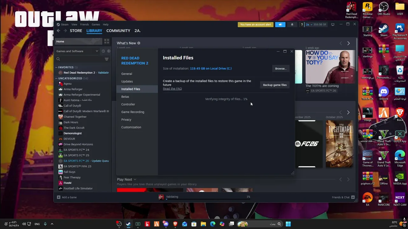This screenshot has width=408, height=229.
Task: Switch library to grid collections view
Action: point(106,41)
